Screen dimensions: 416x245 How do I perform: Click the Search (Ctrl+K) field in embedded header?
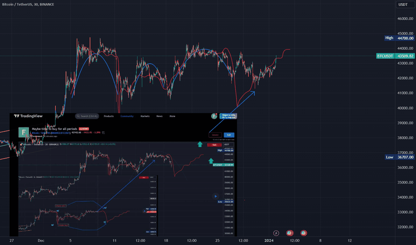[x=87, y=116]
